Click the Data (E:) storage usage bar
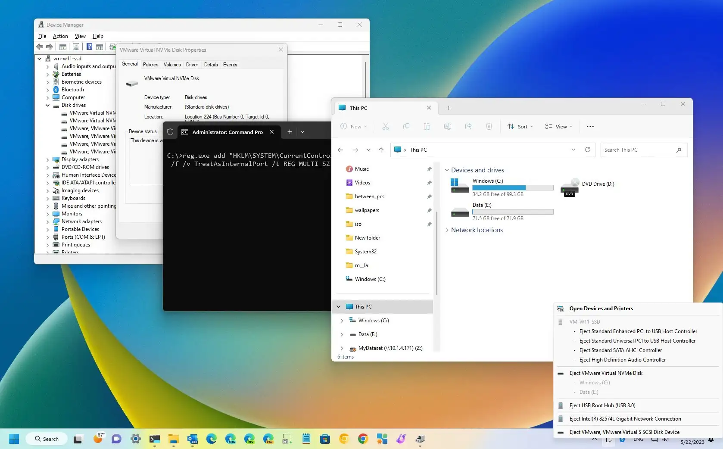This screenshot has height=449, width=723. point(513,212)
